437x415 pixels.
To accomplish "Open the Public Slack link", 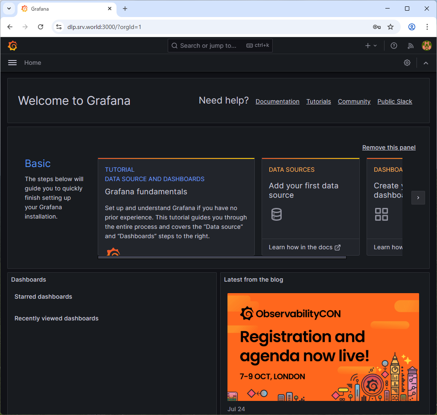I will tap(395, 101).
